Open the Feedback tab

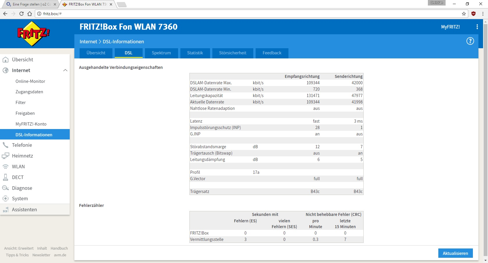pyautogui.click(x=272, y=53)
